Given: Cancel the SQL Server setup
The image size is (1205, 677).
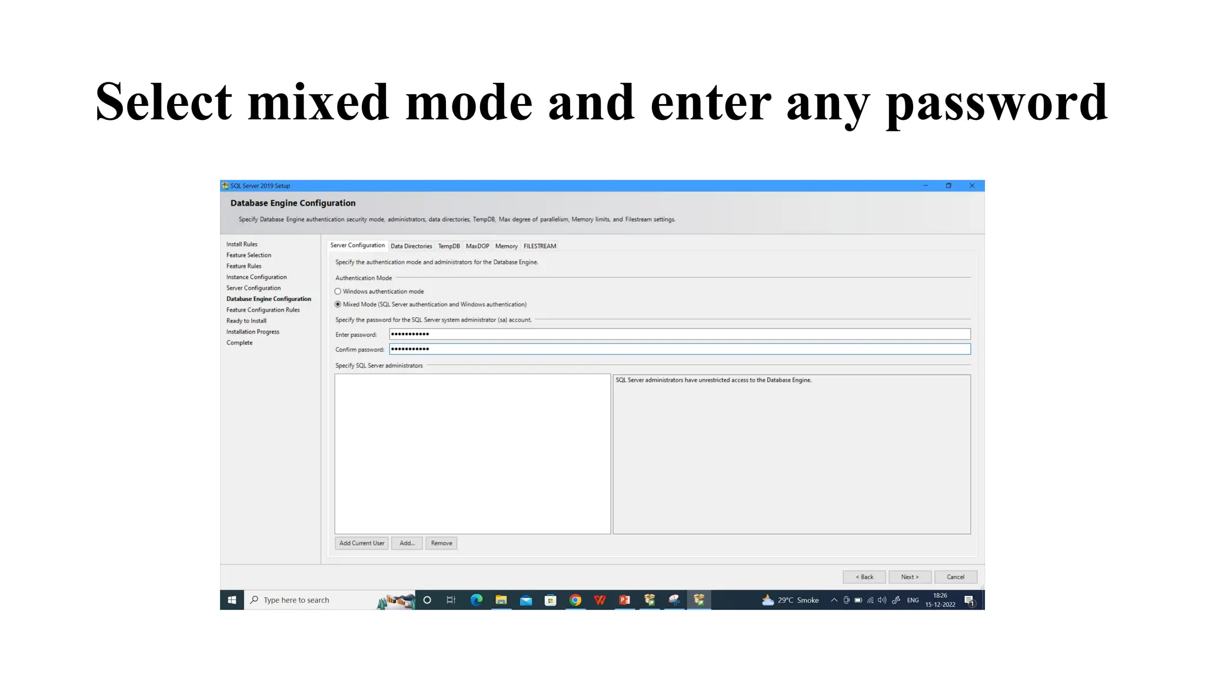Looking at the screenshot, I should click(956, 577).
